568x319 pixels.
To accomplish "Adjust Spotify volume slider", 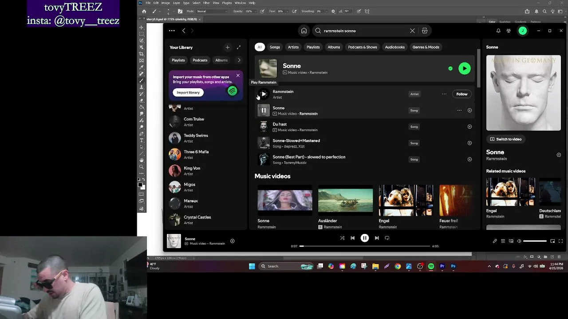I will click(x=535, y=241).
